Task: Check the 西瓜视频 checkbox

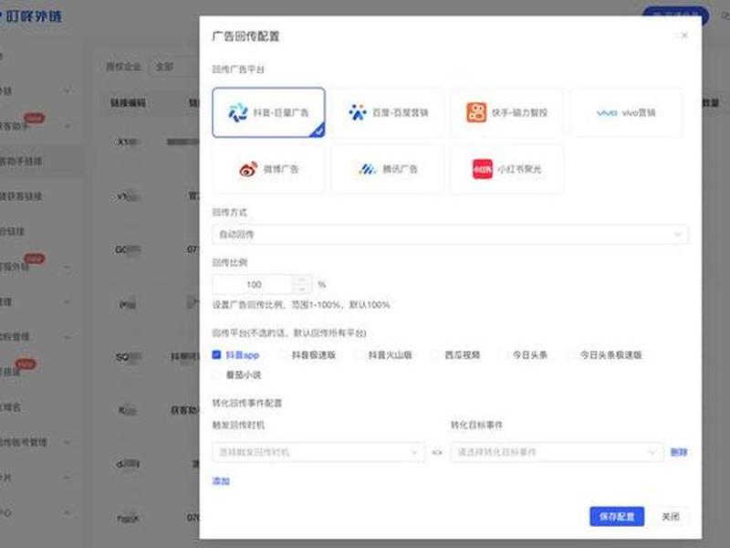Action: point(436,354)
